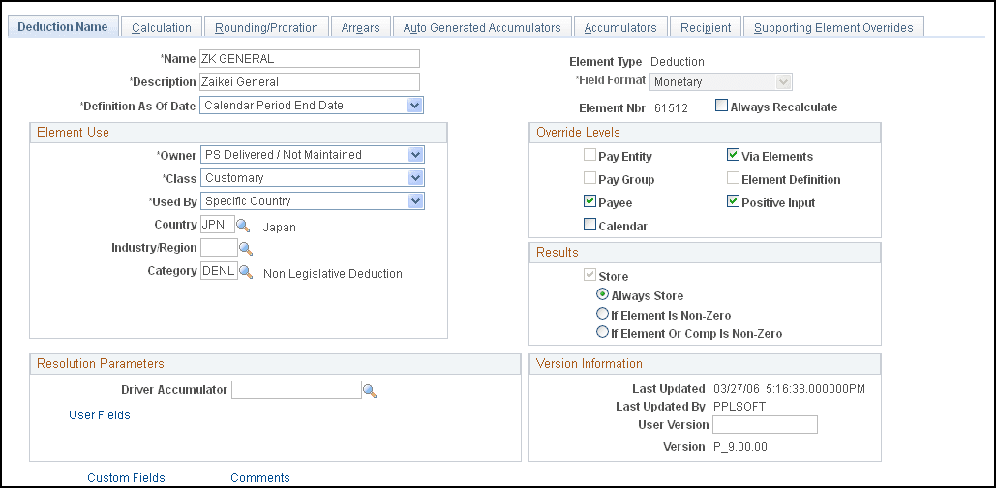
Task: Click the Comments link
Action: pos(259,477)
